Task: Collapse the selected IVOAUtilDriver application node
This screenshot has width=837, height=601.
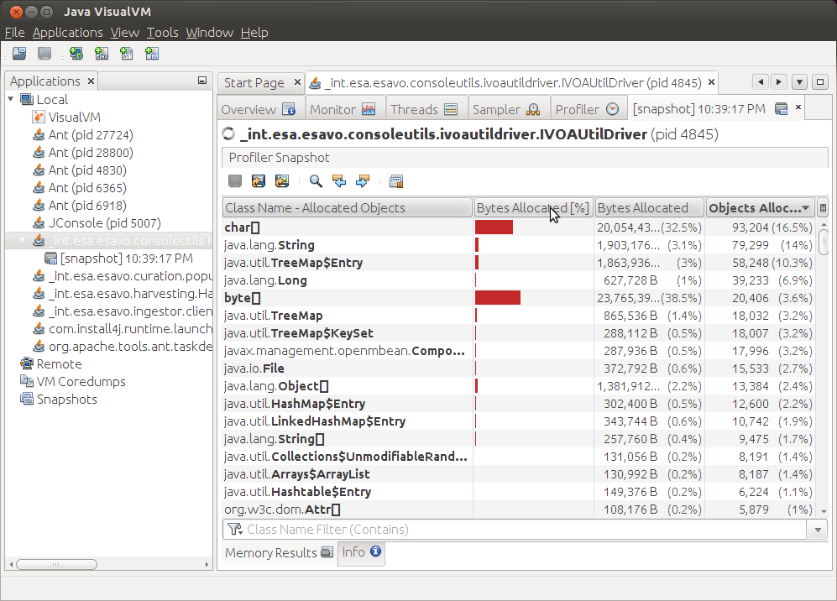Action: (x=23, y=240)
